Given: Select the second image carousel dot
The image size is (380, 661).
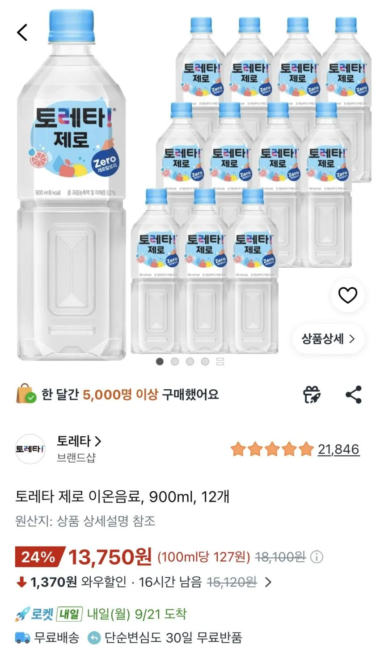Looking at the screenshot, I should coord(175,361).
